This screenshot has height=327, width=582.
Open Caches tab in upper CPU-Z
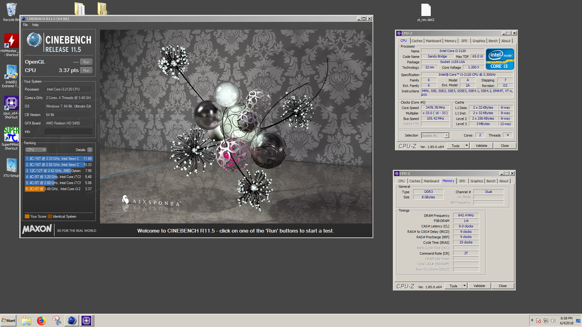(x=417, y=41)
